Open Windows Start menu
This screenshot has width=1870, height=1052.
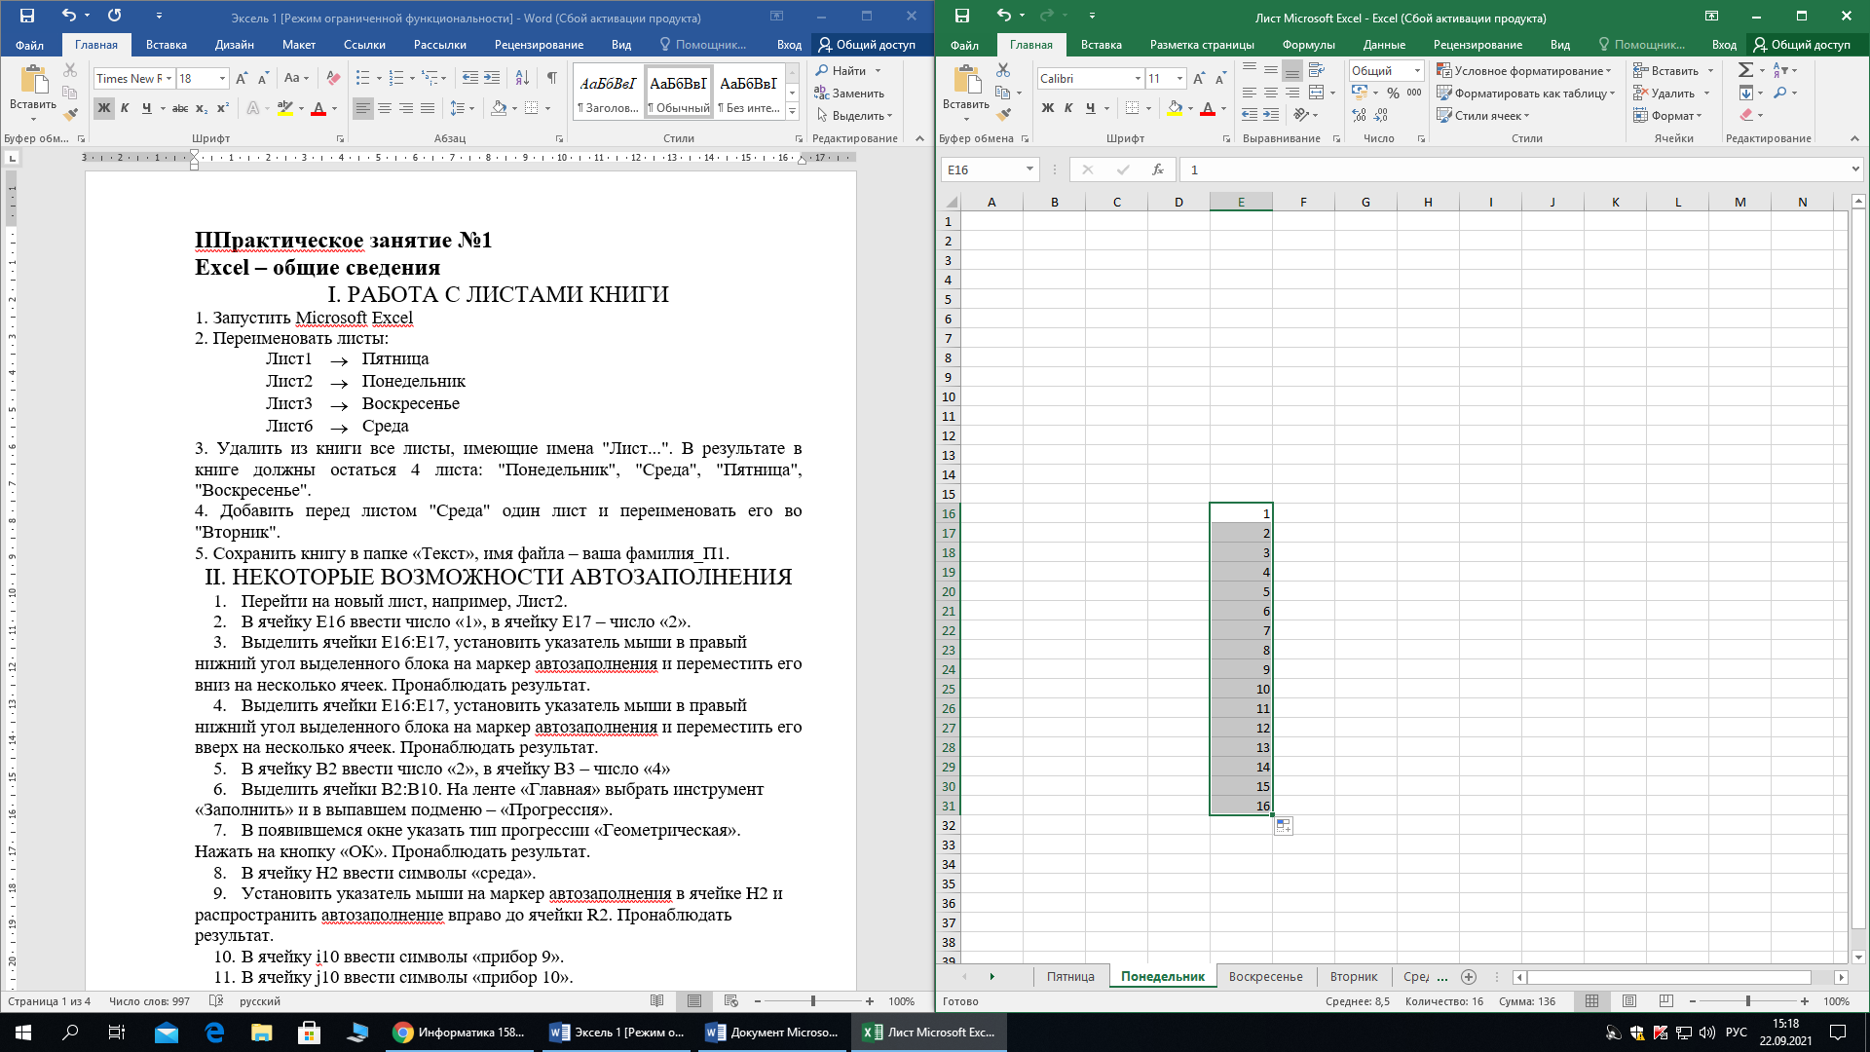[x=23, y=1032]
